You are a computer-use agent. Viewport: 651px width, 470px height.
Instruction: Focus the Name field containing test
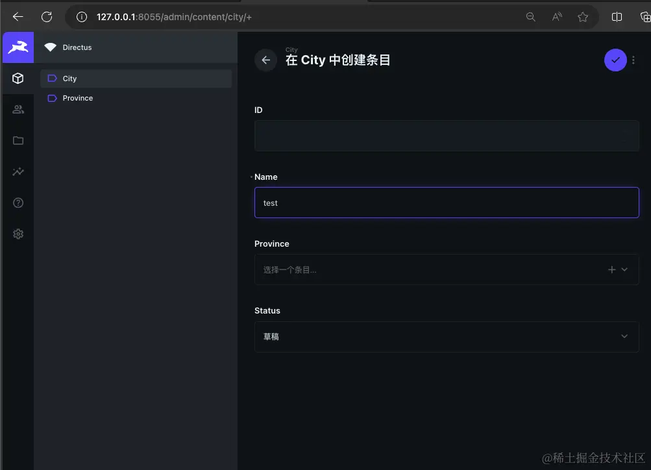pyautogui.click(x=447, y=203)
